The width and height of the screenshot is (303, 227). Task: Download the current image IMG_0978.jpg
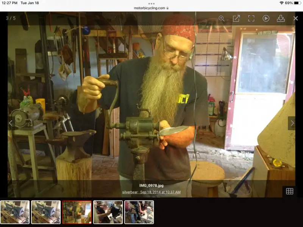point(281,18)
